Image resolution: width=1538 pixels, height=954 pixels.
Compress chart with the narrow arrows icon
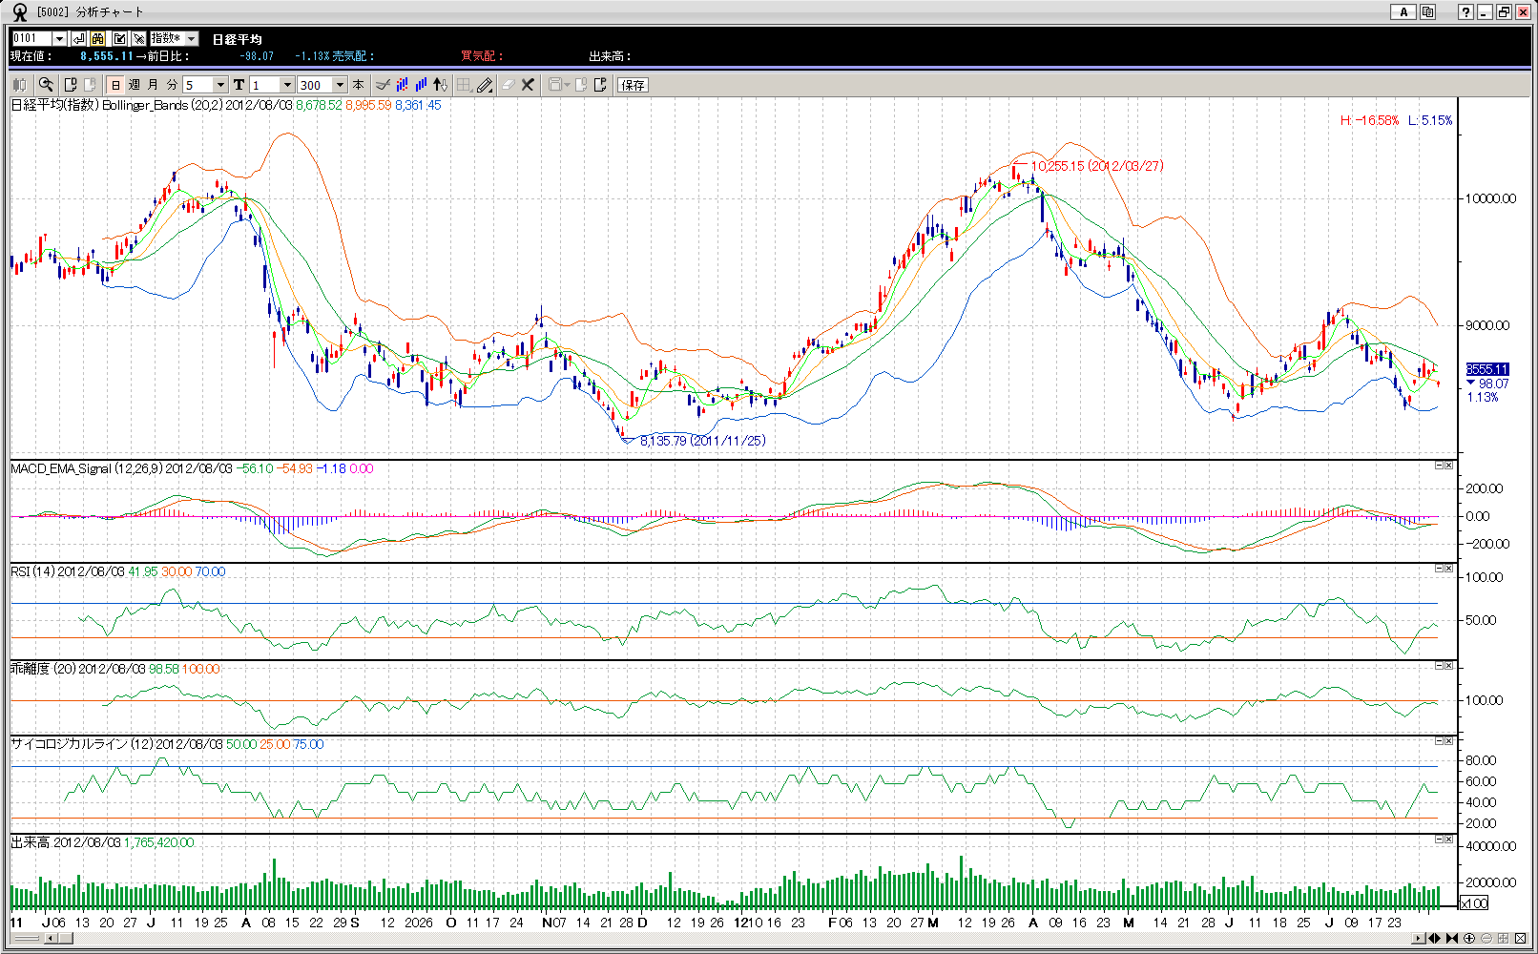click(x=1452, y=939)
